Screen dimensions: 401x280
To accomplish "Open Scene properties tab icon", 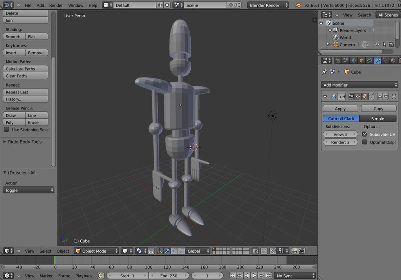I will point(346,61).
